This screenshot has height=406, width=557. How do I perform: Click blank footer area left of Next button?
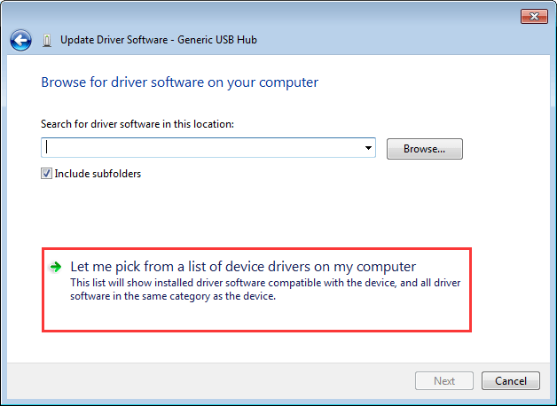222,381
